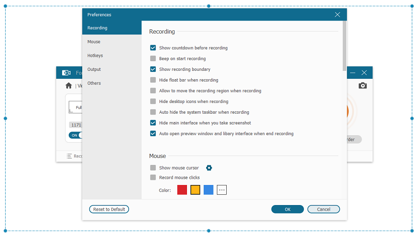The width and height of the screenshot is (416, 233).
Task: Uncheck Hide main interface when taking screenshot
Action: (x=153, y=123)
